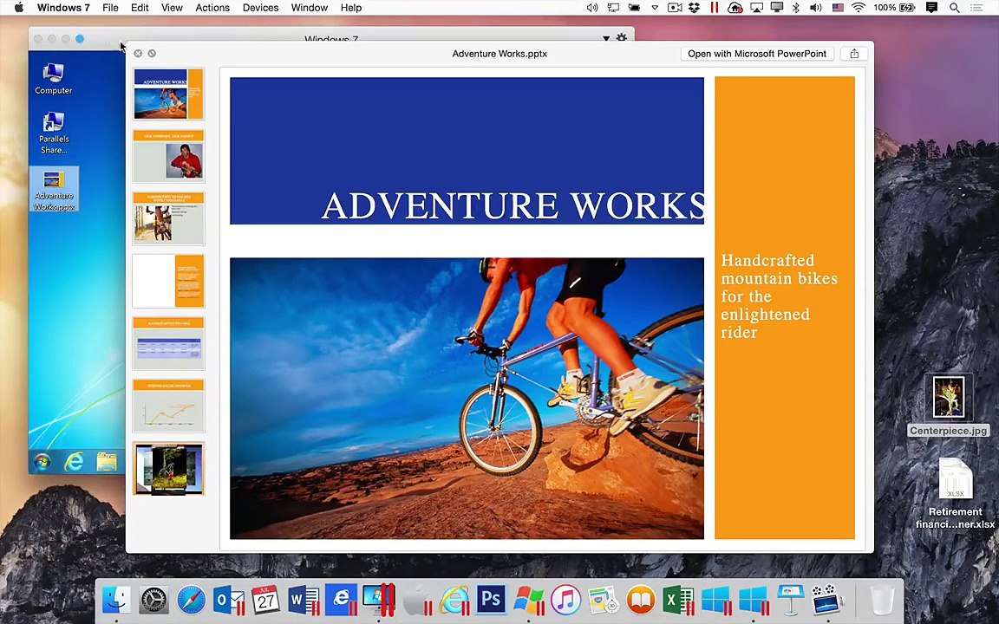Select slide thumbnail with man in red shirt

[x=168, y=156]
